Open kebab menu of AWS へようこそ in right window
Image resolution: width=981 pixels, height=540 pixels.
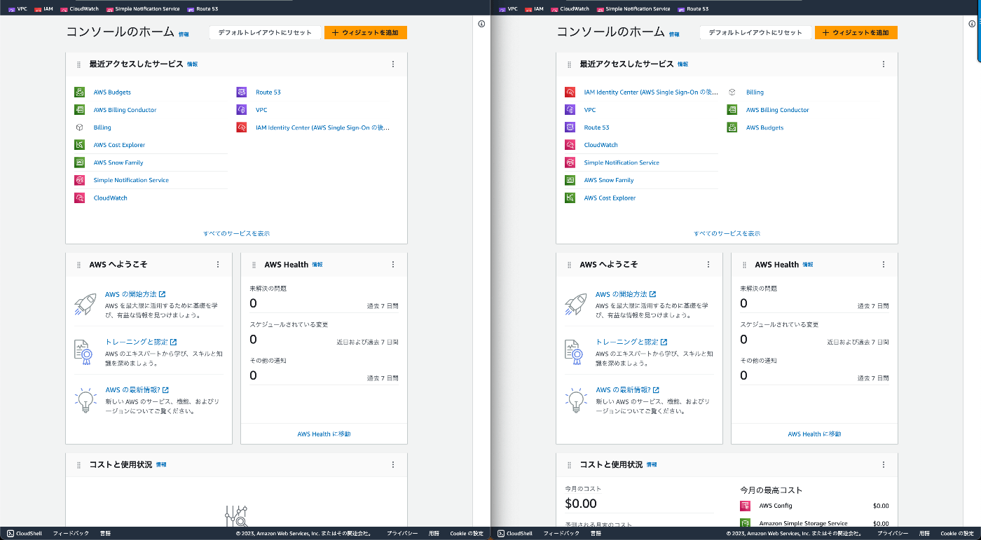point(708,265)
